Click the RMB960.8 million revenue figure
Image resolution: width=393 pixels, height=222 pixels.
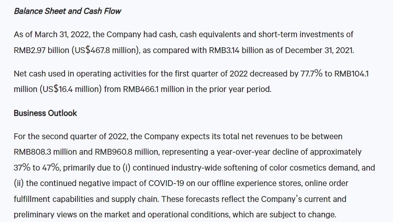pyautogui.click(x=126, y=152)
